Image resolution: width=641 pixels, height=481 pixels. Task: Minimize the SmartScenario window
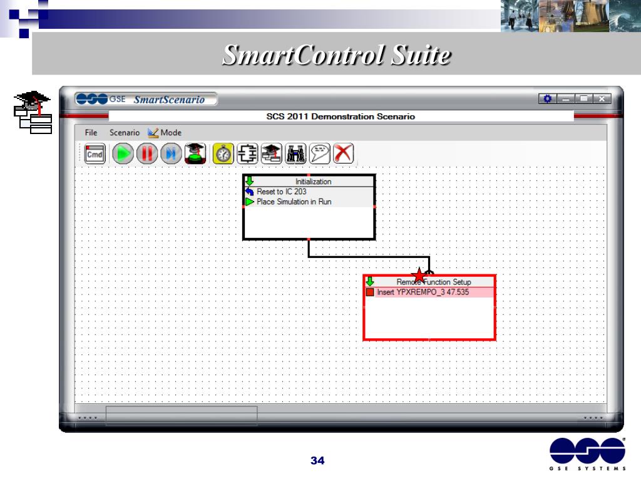tap(566, 98)
